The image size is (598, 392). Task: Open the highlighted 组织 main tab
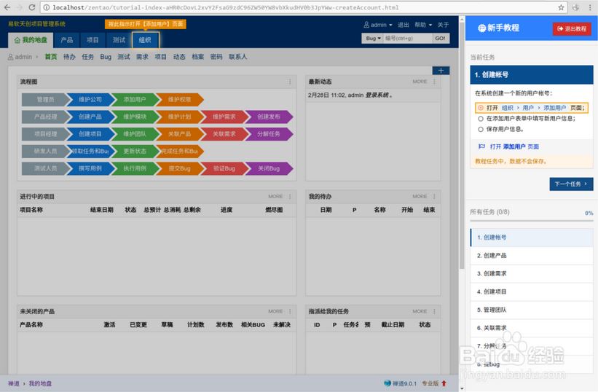pyautogui.click(x=145, y=40)
